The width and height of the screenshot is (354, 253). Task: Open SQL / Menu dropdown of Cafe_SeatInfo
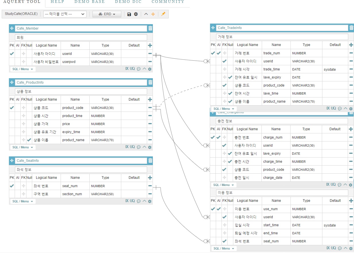coord(23,201)
